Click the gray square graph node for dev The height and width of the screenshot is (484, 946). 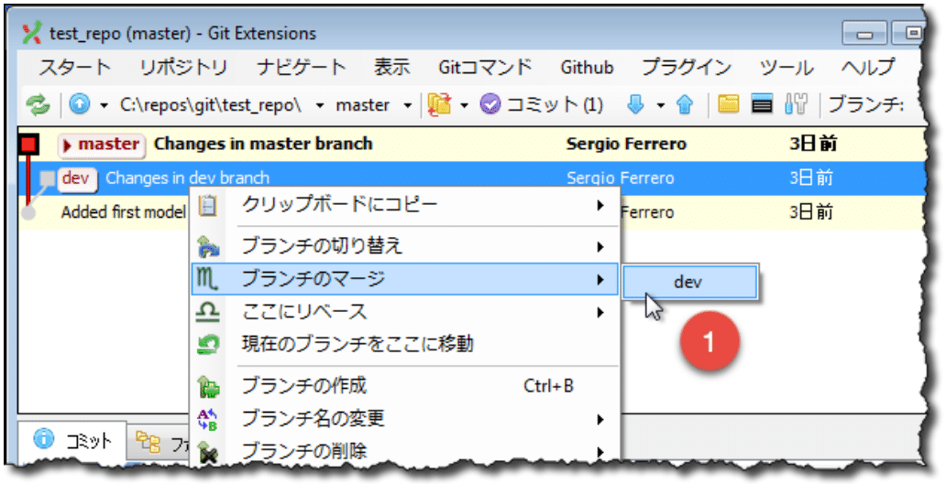48,178
